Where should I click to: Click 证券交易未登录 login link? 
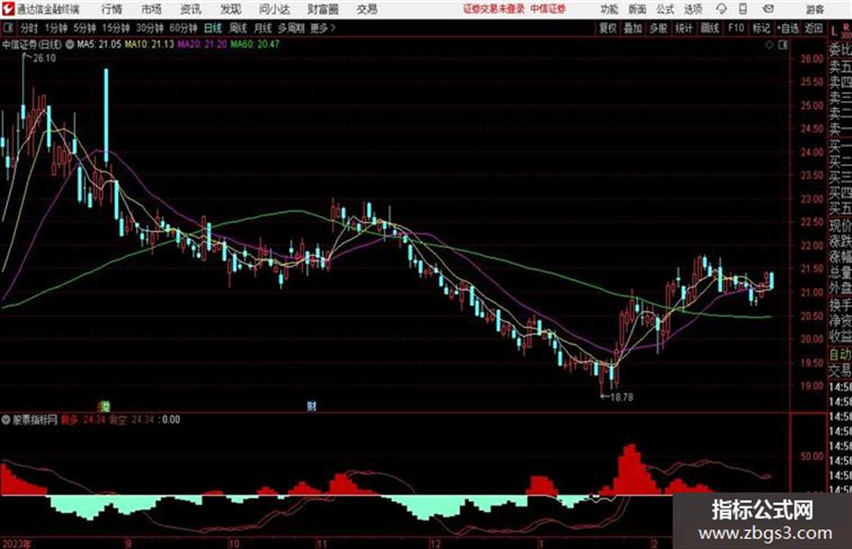click(493, 9)
